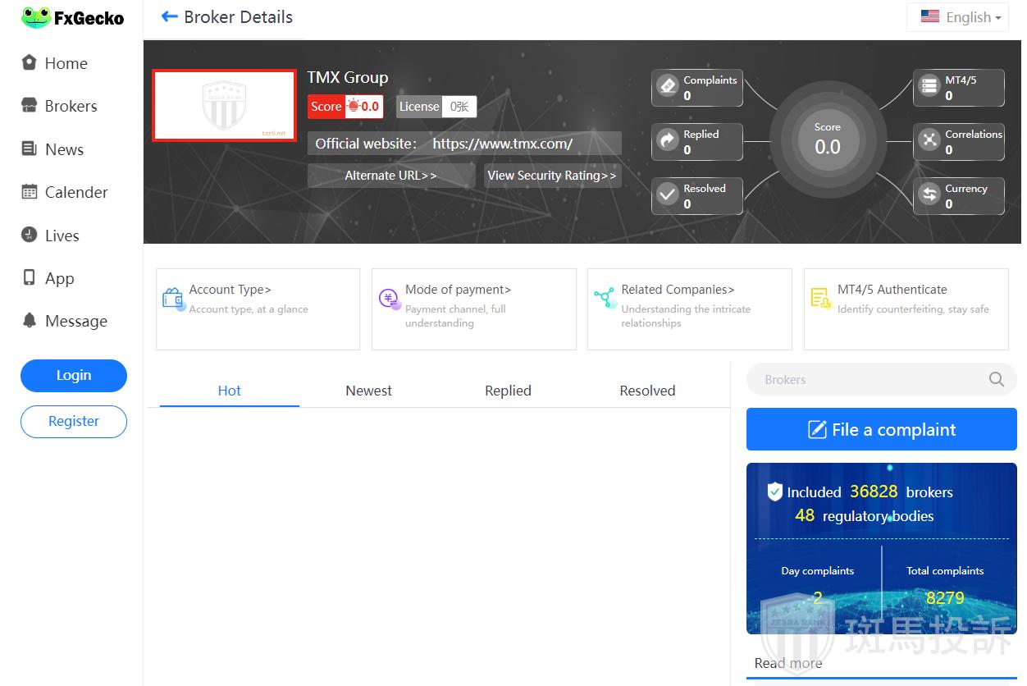Open the official website tmx.com link
1027x686 pixels.
click(x=502, y=144)
